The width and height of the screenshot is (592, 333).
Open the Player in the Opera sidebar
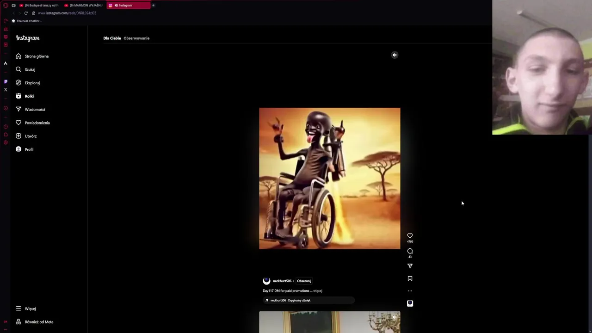pyautogui.click(x=6, y=108)
